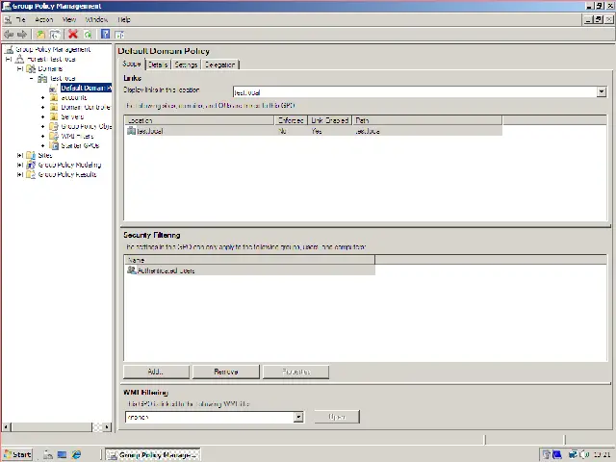616x462 pixels.
Task: Click the Up One Level folder icon
Action: click(40, 35)
